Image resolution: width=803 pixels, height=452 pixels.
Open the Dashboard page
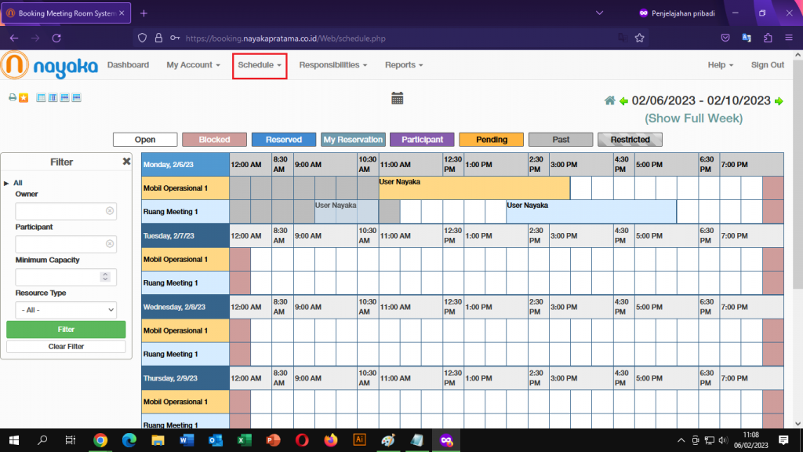click(128, 65)
